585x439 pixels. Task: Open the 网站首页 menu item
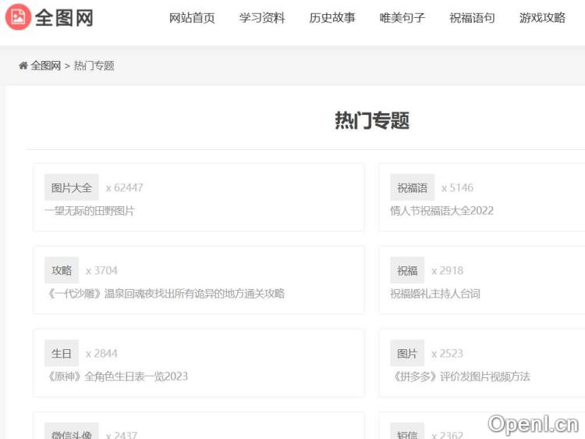192,17
